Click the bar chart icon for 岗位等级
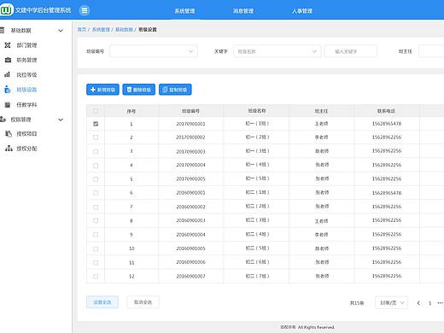The image size is (444, 333). pos(8,74)
